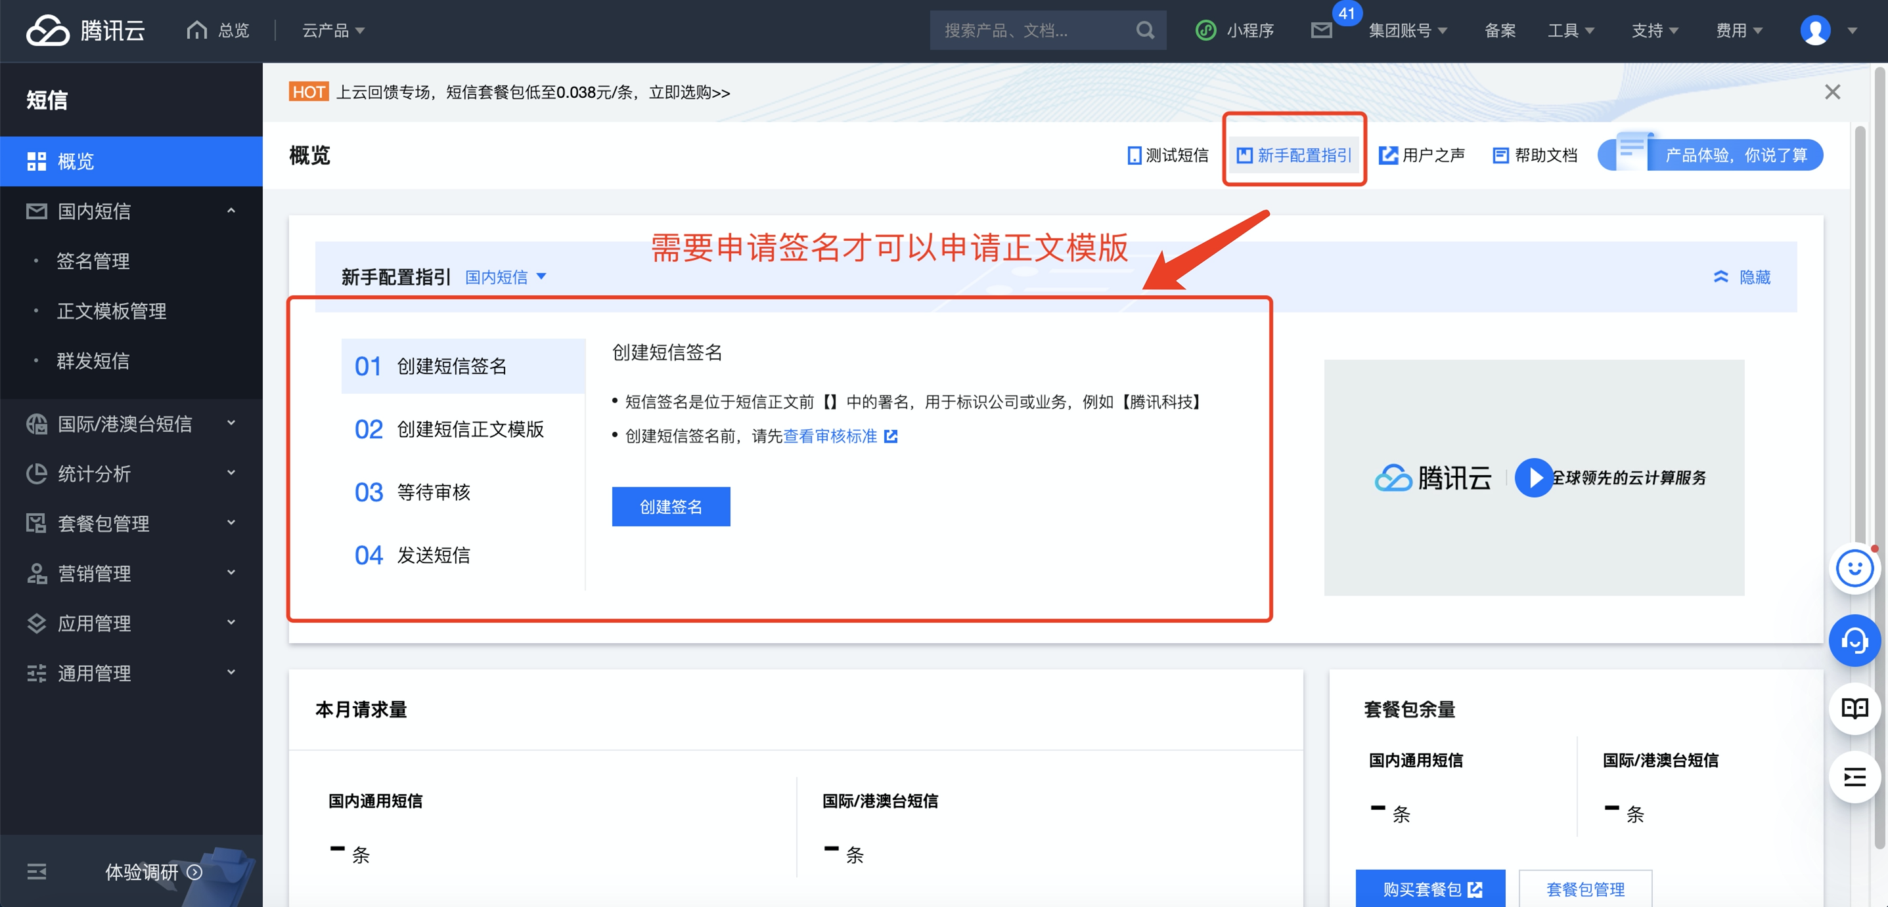The width and height of the screenshot is (1888, 907).
Task: Open 签名管理 in the sidebar
Action: (93, 261)
